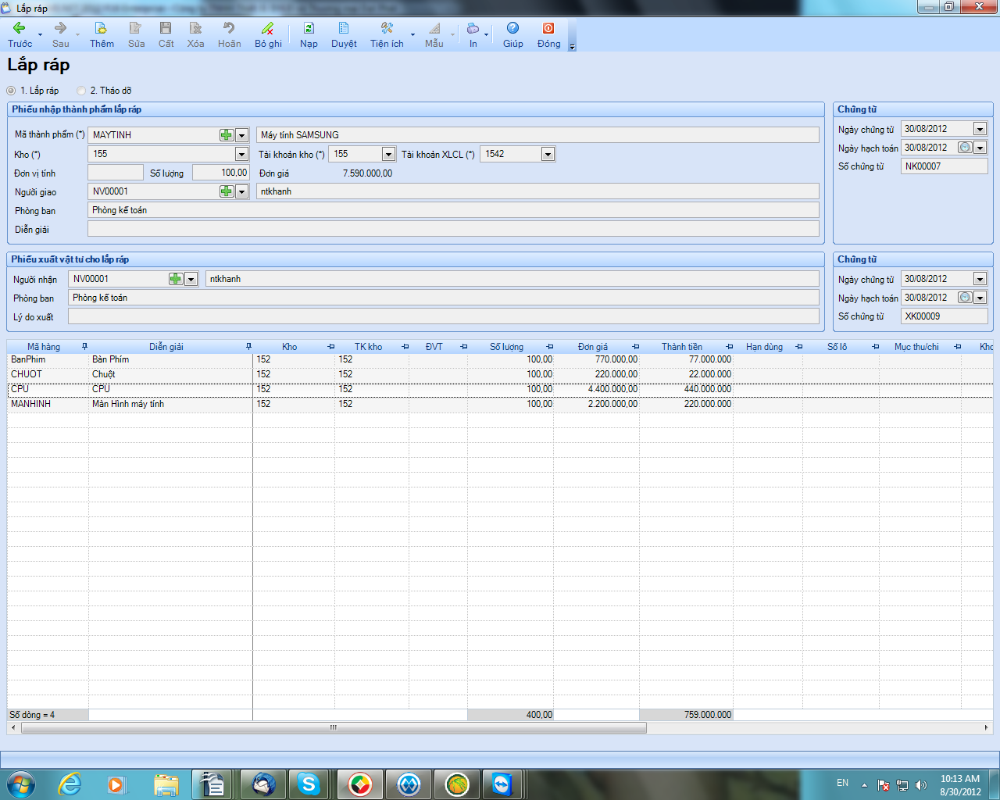This screenshot has width=1000, height=800.
Task: Select MANHINH row in grid
Action: 500,404
